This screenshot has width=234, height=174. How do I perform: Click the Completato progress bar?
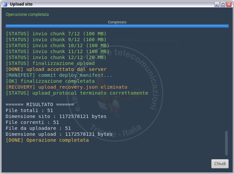(117, 26)
